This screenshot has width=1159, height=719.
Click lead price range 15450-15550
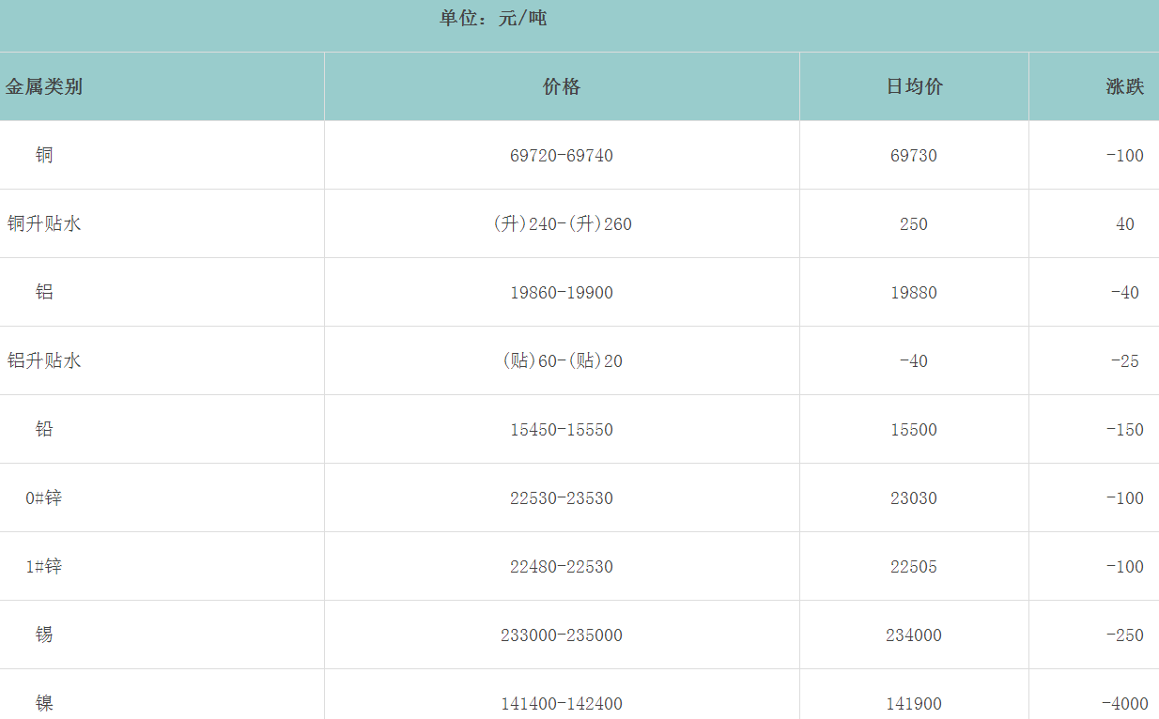(562, 430)
